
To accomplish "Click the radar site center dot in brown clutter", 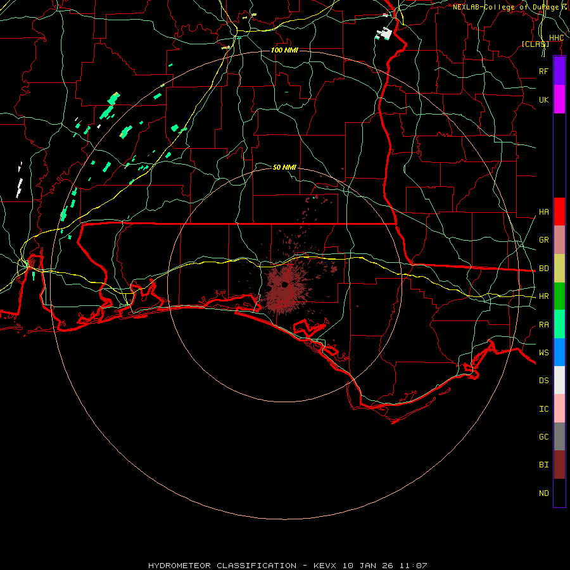I will point(284,284).
